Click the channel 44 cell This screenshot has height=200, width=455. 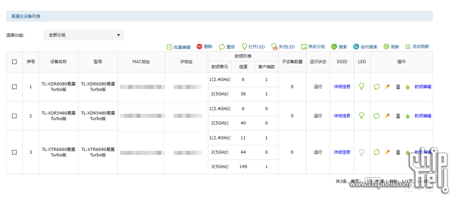tap(243, 152)
